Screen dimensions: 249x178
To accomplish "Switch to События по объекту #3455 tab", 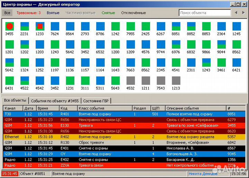I will tap(55, 101).
